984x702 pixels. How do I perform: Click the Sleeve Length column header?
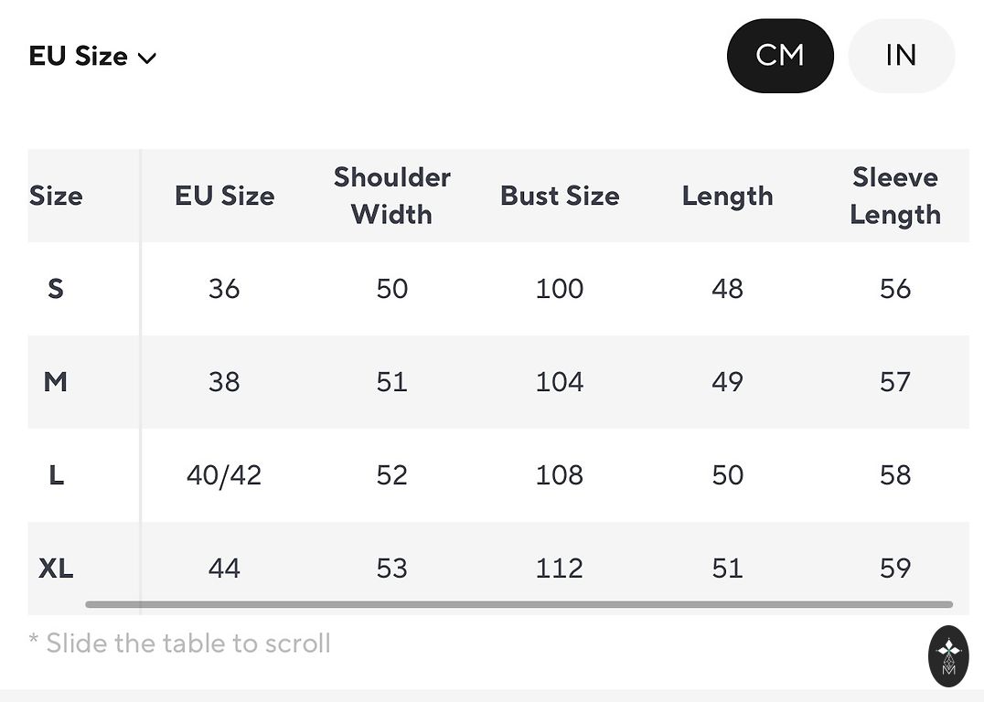[x=894, y=196]
